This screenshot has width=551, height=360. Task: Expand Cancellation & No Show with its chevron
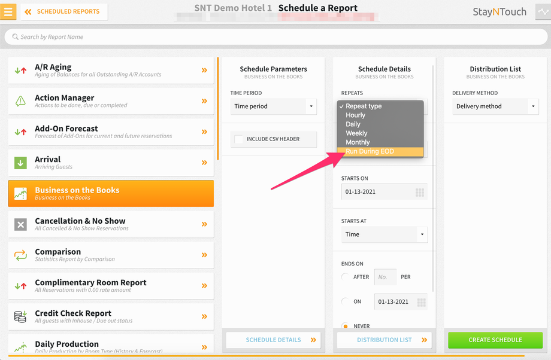[204, 224]
